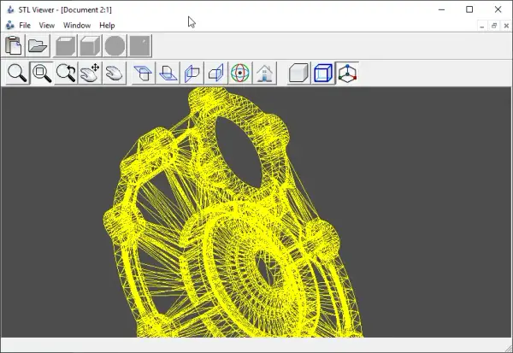Open the Help menu
Screen dimensions: 513x353
pyautogui.click(x=107, y=25)
